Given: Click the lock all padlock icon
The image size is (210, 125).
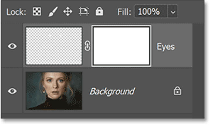Looking at the screenshot, I should [99, 12].
